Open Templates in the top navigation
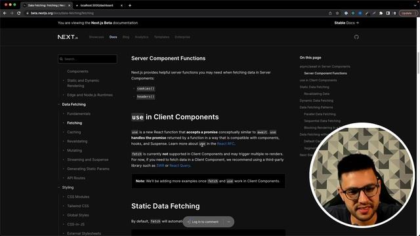 click(162, 37)
